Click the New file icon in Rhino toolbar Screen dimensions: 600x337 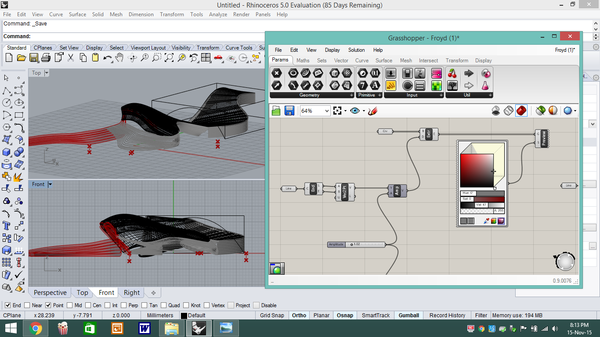[9, 58]
